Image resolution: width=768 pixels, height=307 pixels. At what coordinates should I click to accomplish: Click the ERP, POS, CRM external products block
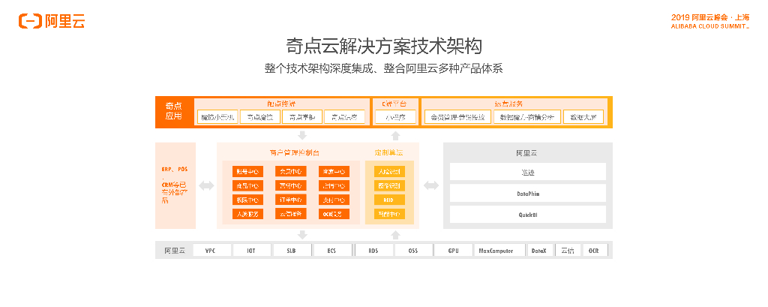click(x=175, y=185)
